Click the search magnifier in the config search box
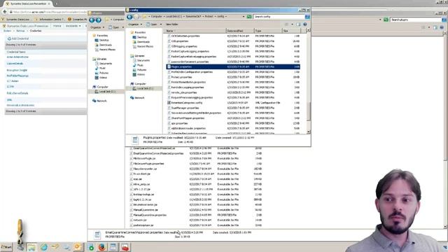 click(x=307, y=17)
